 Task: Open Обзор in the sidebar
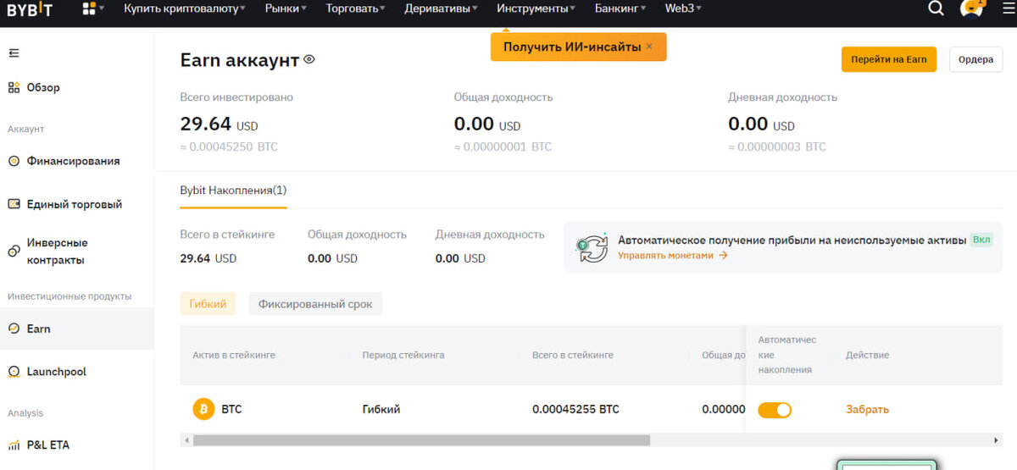[x=43, y=87]
